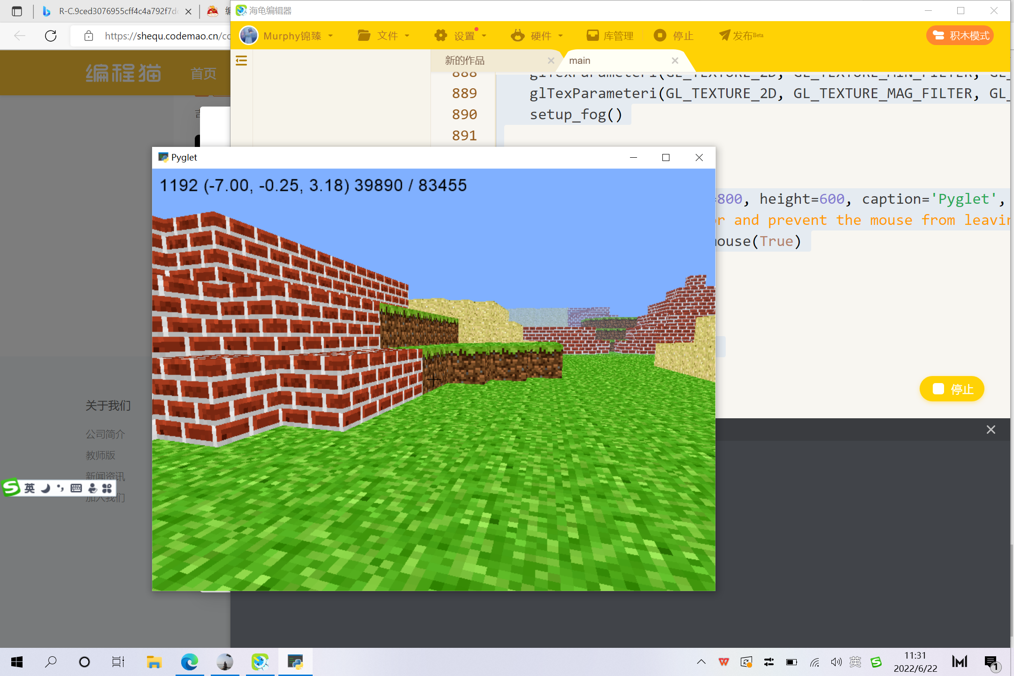Image resolution: width=1014 pixels, height=676 pixels.
Task: Click line number 889 in the gutter
Action: click(464, 93)
